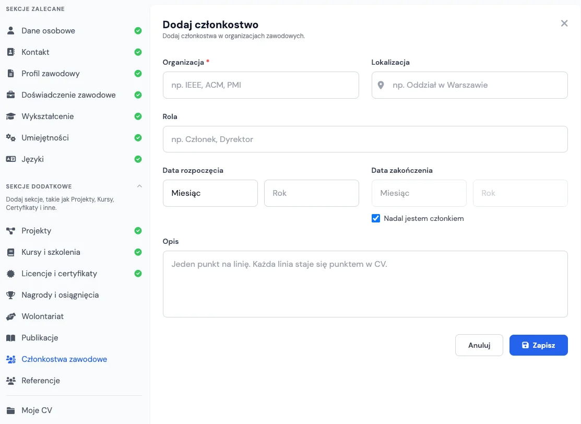Click the Moje CV folder icon
This screenshot has height=424, width=581.
11,410
